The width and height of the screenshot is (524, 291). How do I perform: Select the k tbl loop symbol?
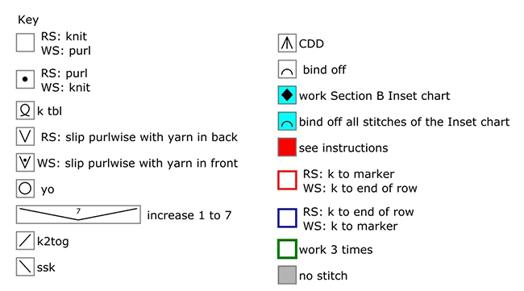(x=25, y=110)
